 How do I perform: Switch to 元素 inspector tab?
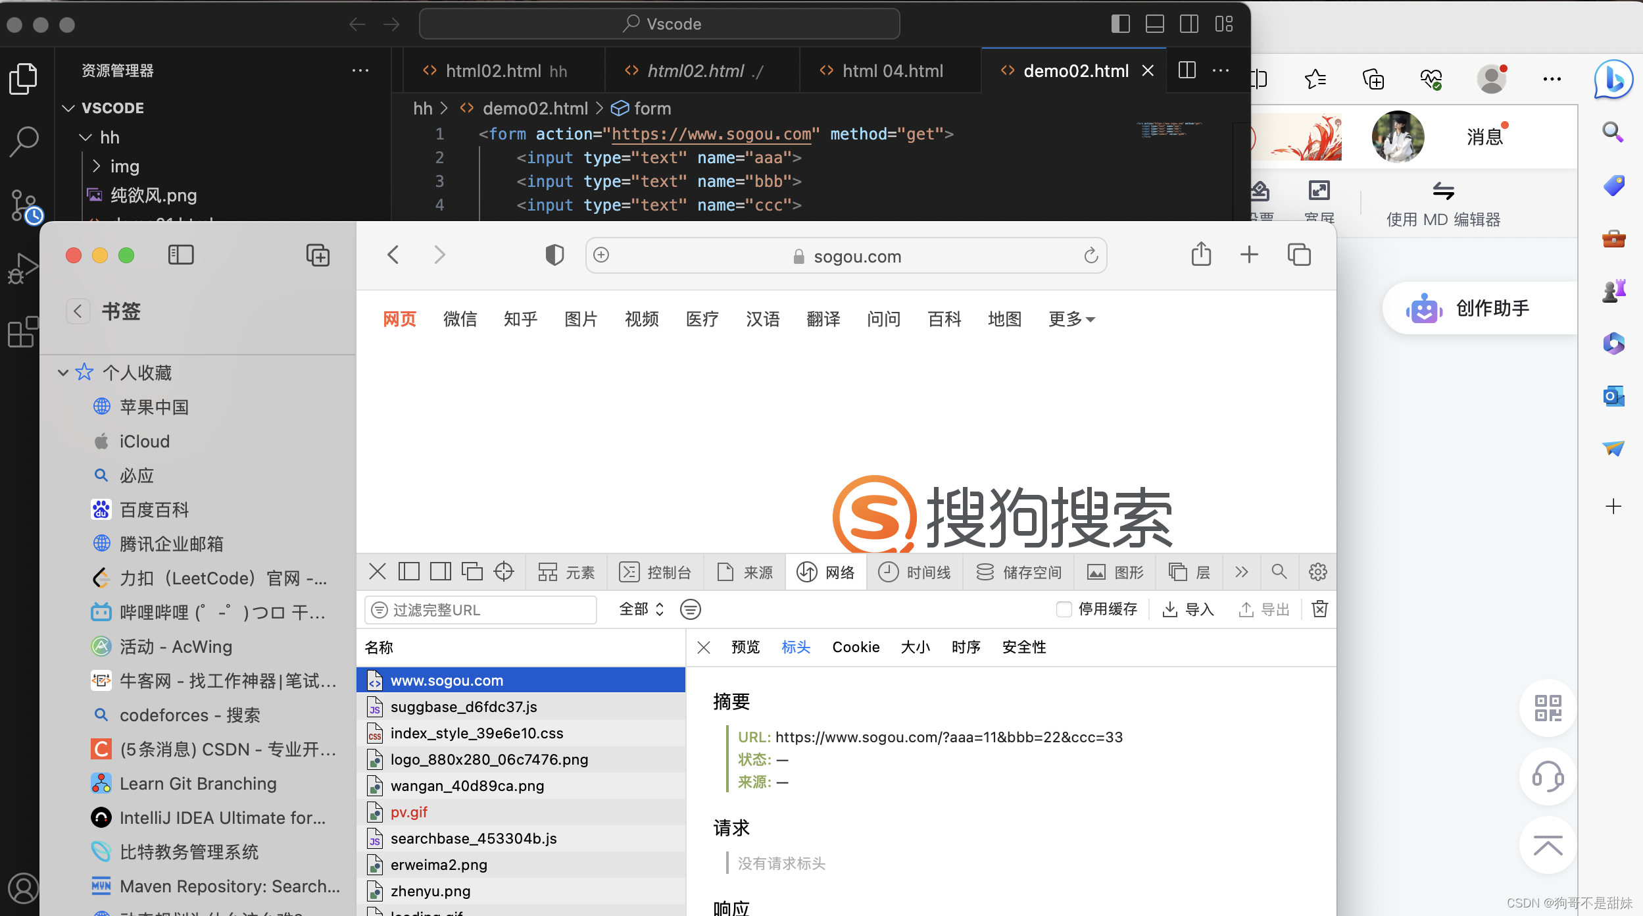click(x=566, y=572)
